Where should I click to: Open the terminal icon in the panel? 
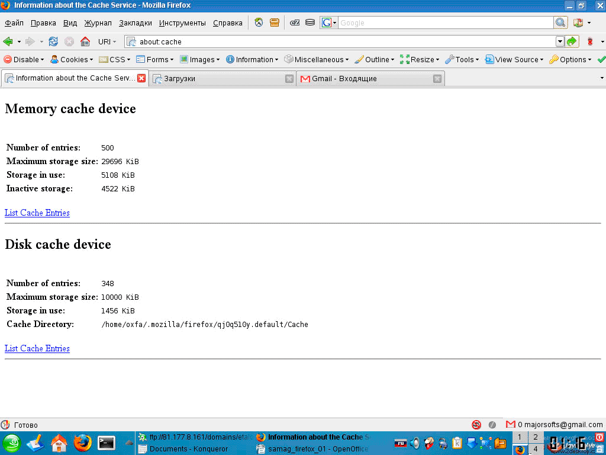point(107,443)
